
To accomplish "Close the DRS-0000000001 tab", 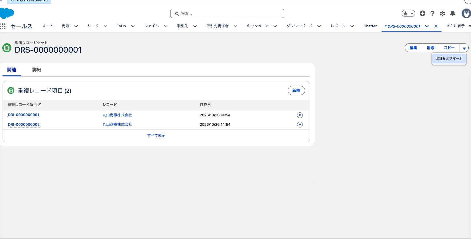I will tap(436, 26).
